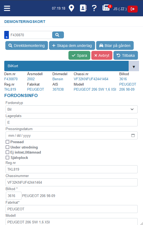
Task: Click into the Lagerplats input field
Action: coord(72,122)
